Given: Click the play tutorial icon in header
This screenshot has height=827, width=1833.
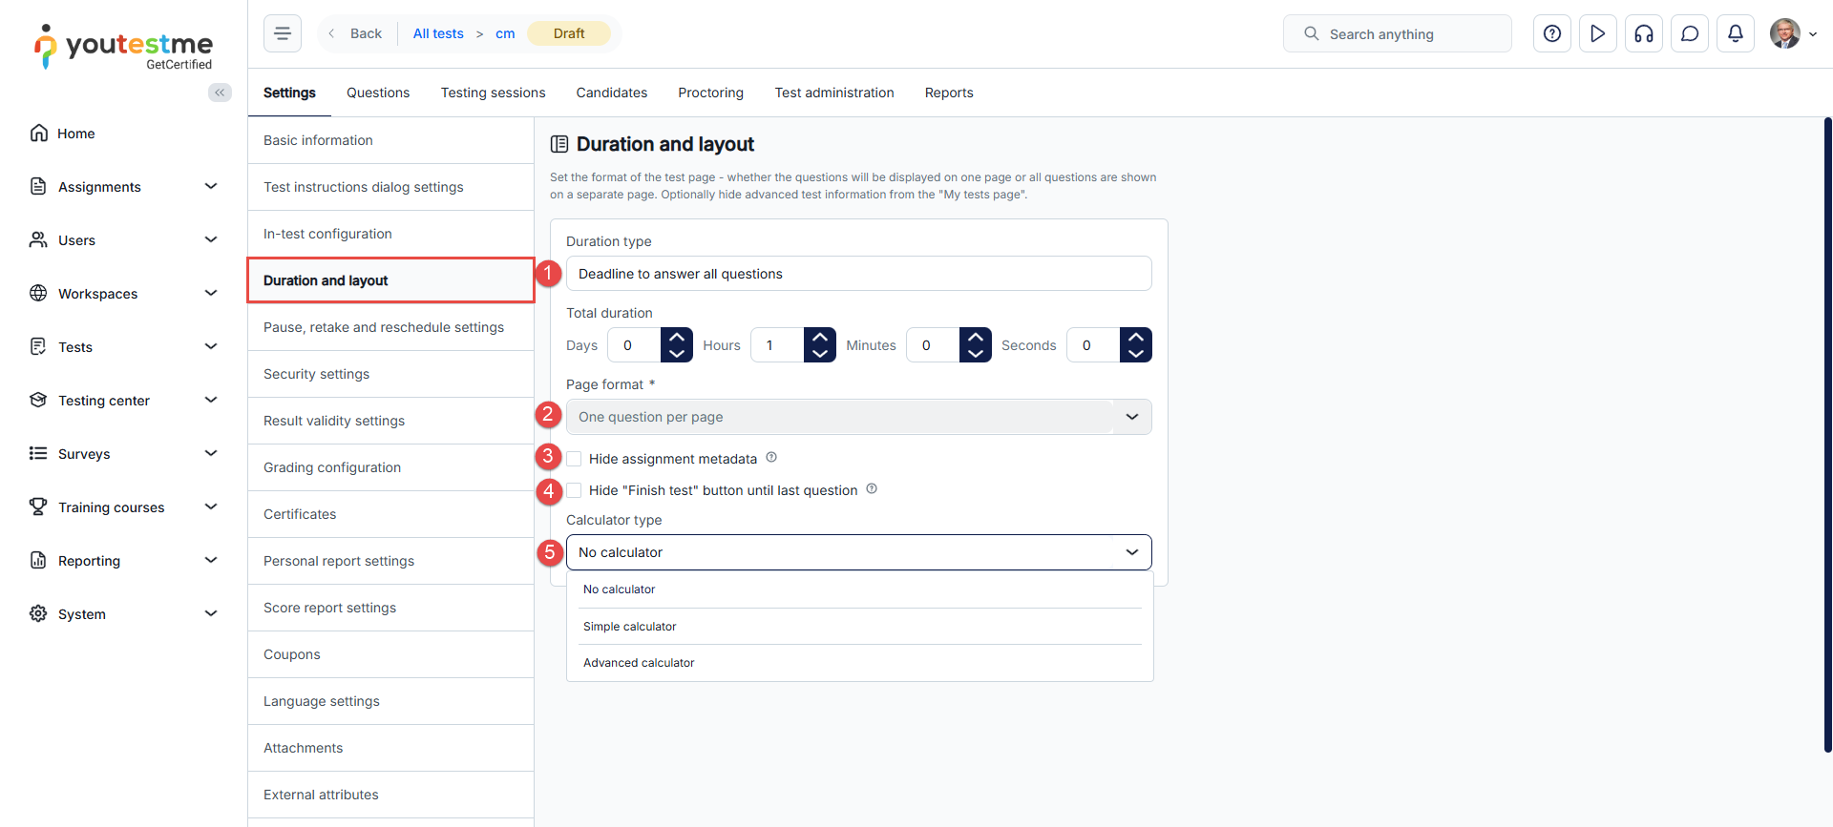Looking at the screenshot, I should click(1598, 33).
